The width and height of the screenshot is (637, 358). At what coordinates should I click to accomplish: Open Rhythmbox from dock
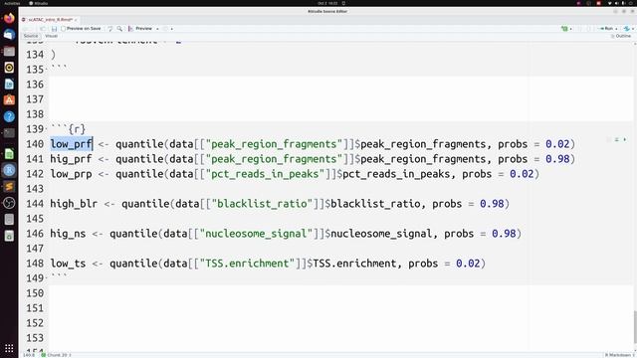pos(9,68)
